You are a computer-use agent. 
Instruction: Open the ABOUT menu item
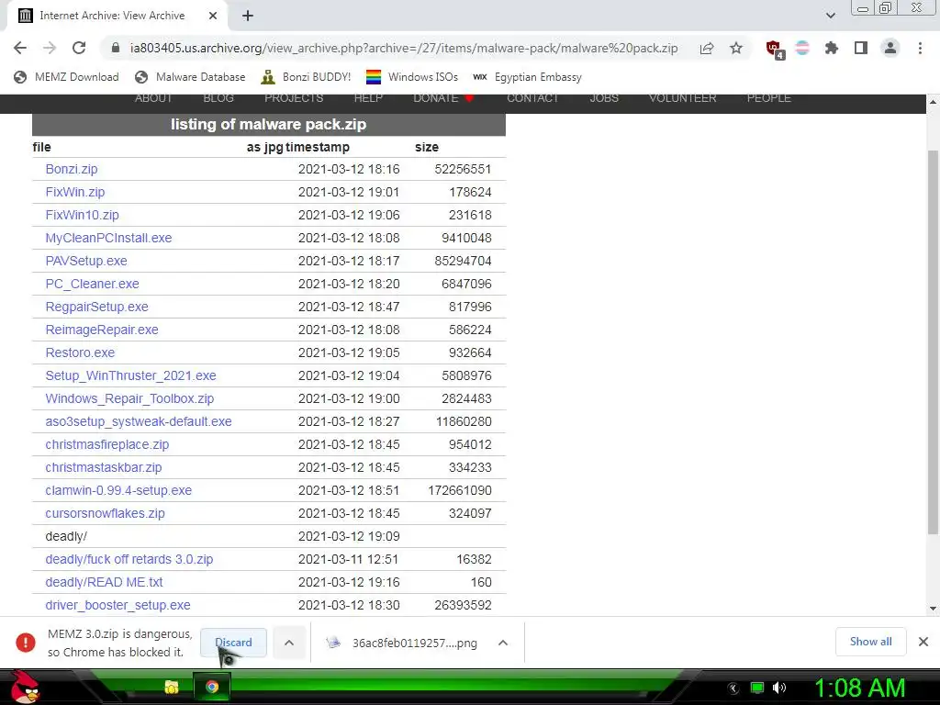click(x=153, y=98)
